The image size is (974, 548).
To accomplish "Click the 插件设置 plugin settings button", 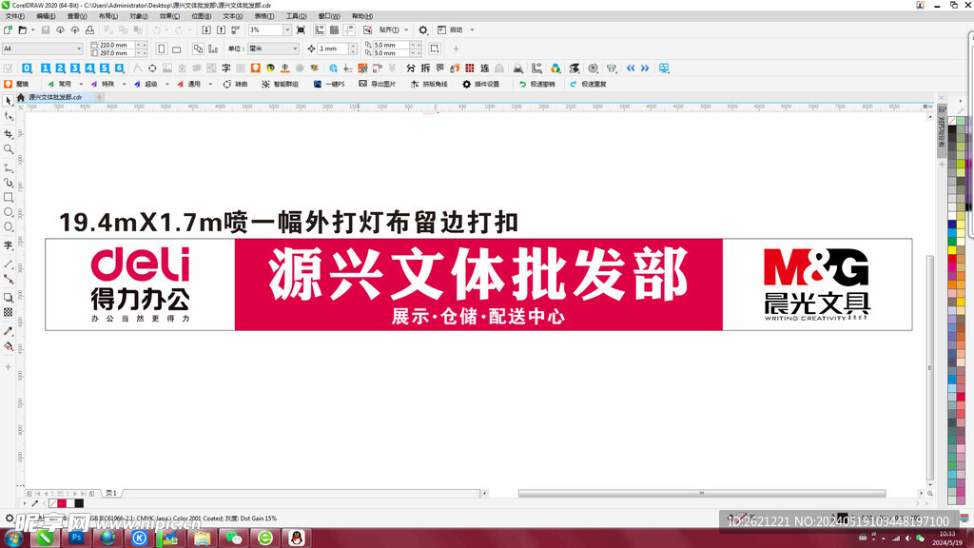I will click(480, 84).
